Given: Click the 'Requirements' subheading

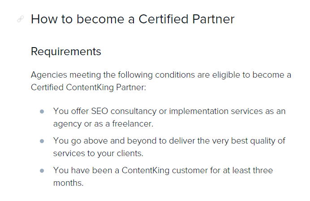Looking at the screenshot, I should pos(66,52).
